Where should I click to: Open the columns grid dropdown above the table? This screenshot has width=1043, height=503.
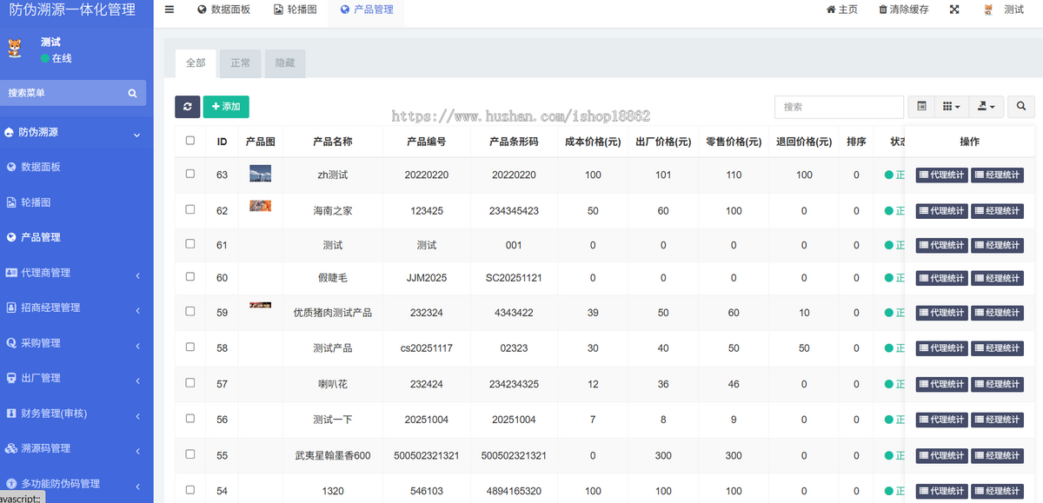[x=952, y=106]
